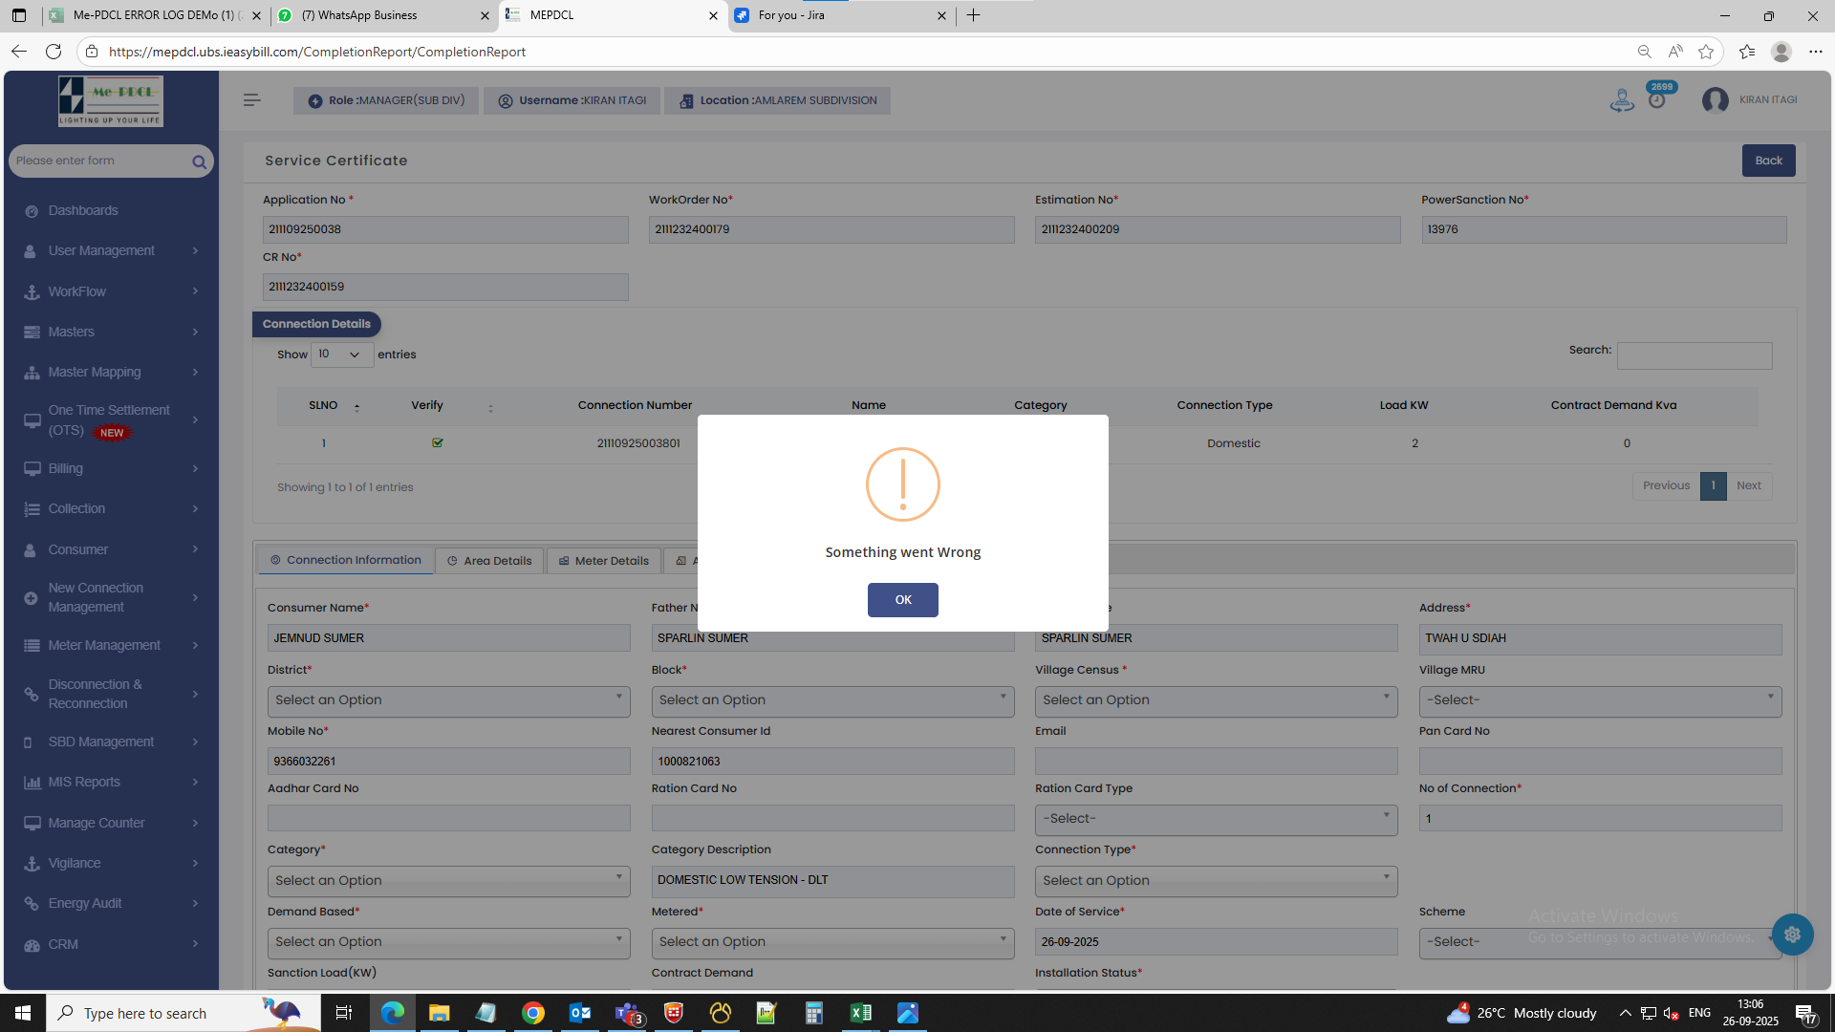
Task: Open the District dropdown
Action: (x=448, y=700)
